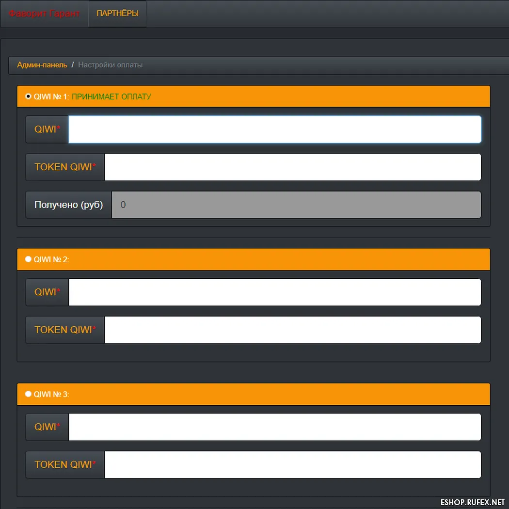Select the QIWI № 2 radio button
This screenshot has width=509, height=509.
point(28,259)
